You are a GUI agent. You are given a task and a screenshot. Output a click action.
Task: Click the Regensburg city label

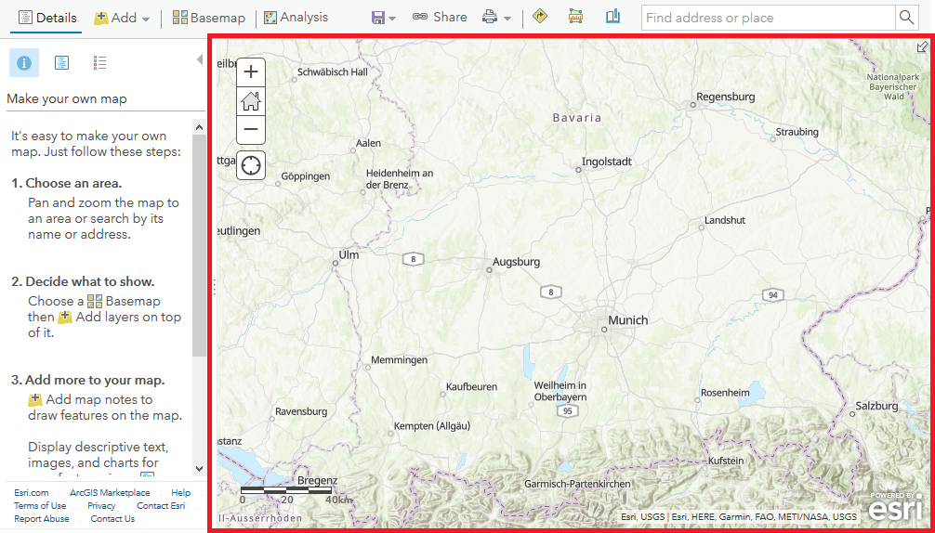point(726,97)
